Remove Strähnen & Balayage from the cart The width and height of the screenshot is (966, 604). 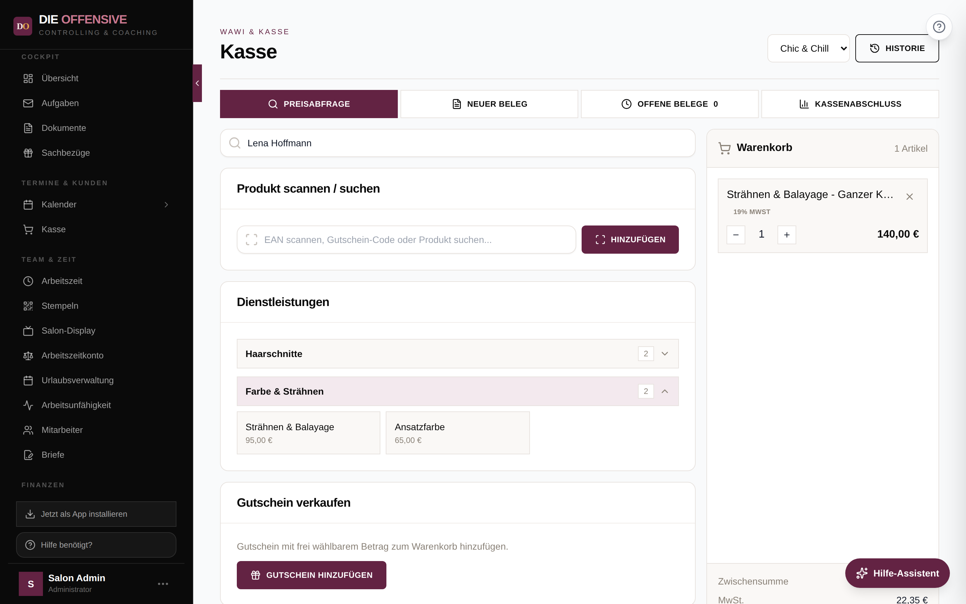[909, 197]
